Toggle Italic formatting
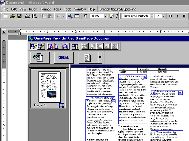The image size is (189, 141). tap(177, 16)
